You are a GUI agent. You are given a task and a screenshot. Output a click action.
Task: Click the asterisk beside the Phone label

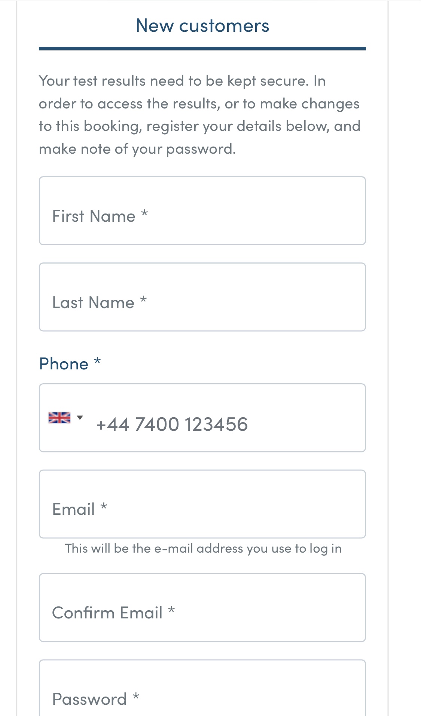click(x=97, y=361)
